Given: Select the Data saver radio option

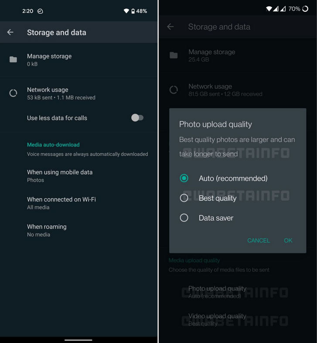Looking at the screenshot, I should click(x=184, y=218).
